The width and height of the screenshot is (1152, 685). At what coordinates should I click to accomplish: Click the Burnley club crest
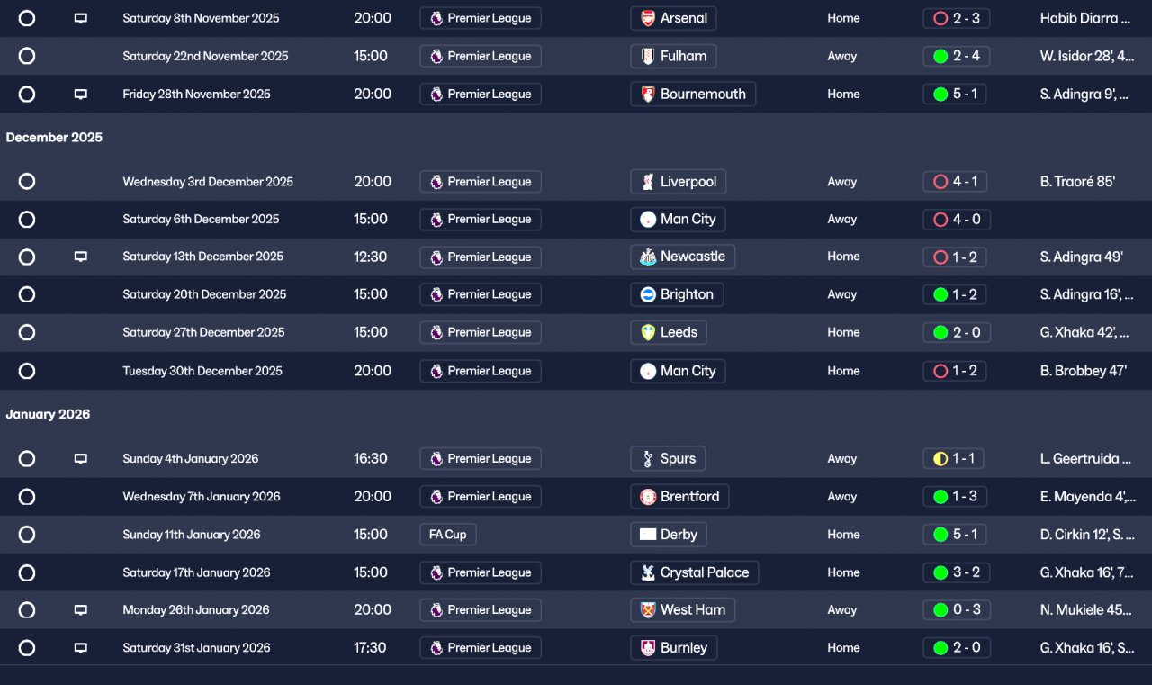[x=647, y=648]
